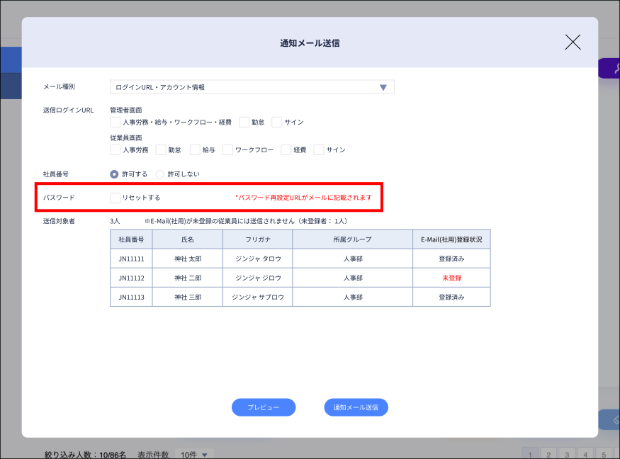Go to page 2 in pagination
Viewport: 620px width, 459px height.
[548, 453]
